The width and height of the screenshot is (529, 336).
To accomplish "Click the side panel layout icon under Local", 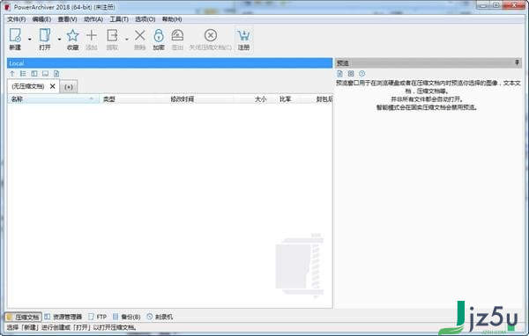I will point(34,73).
